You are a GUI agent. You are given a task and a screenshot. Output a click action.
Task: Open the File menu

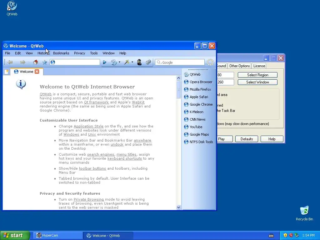(7, 53)
